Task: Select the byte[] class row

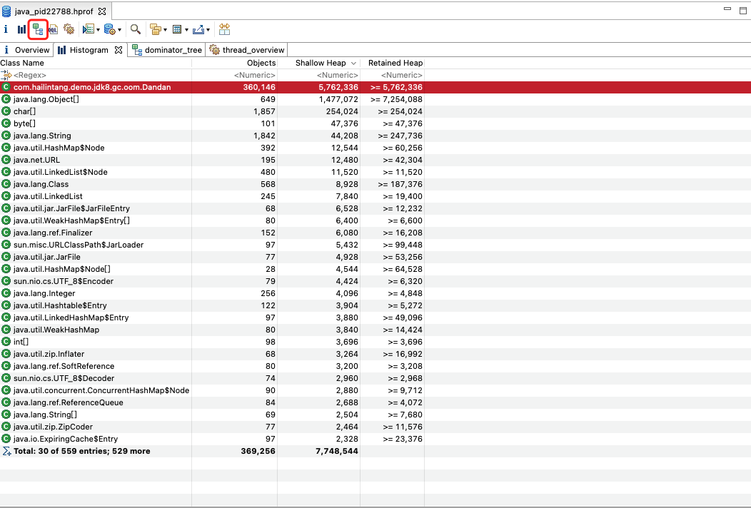Action: coord(375,123)
